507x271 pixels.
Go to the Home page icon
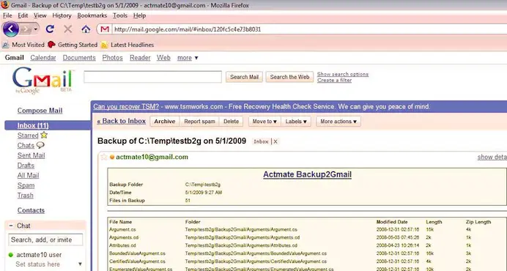[x=86, y=29]
